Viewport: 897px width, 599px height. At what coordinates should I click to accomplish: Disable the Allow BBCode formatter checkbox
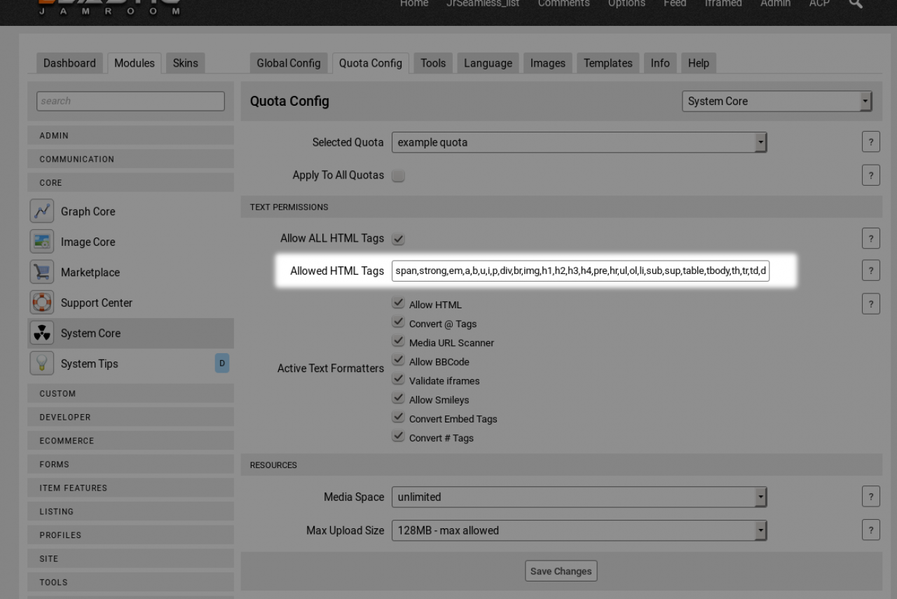coord(398,361)
